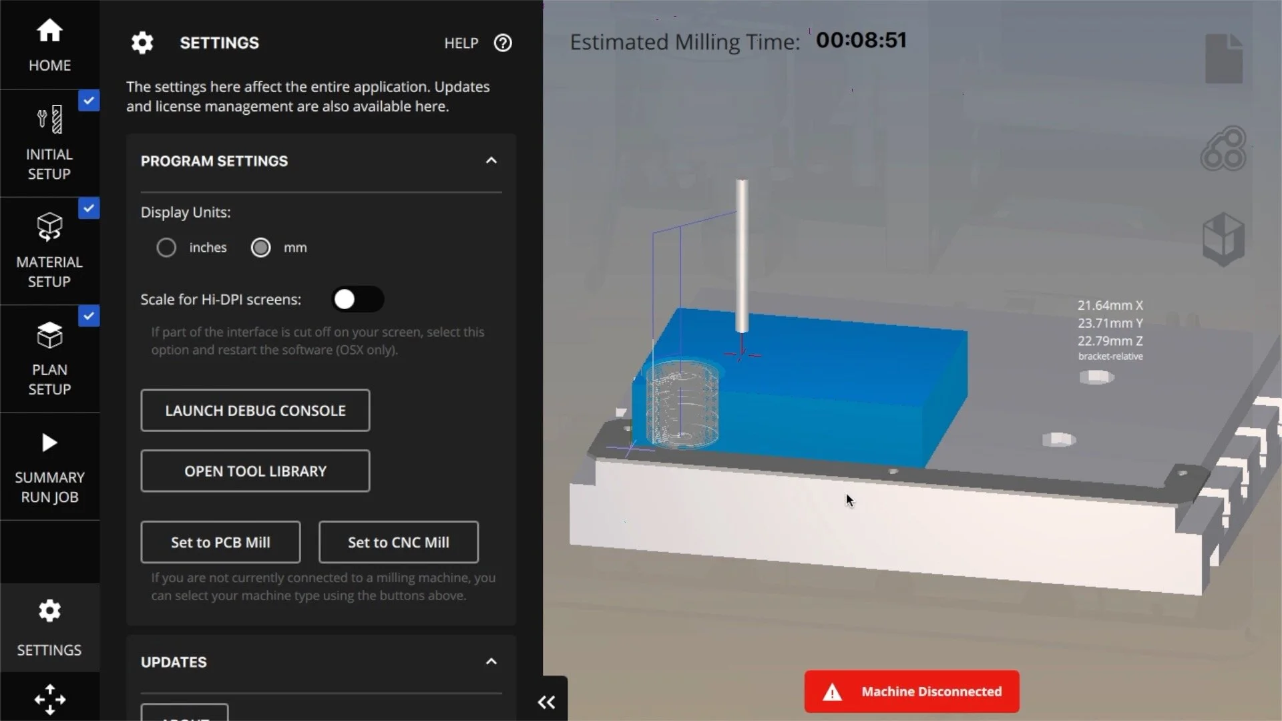
Task: Open Material Setup cube icon
Action: point(49,227)
